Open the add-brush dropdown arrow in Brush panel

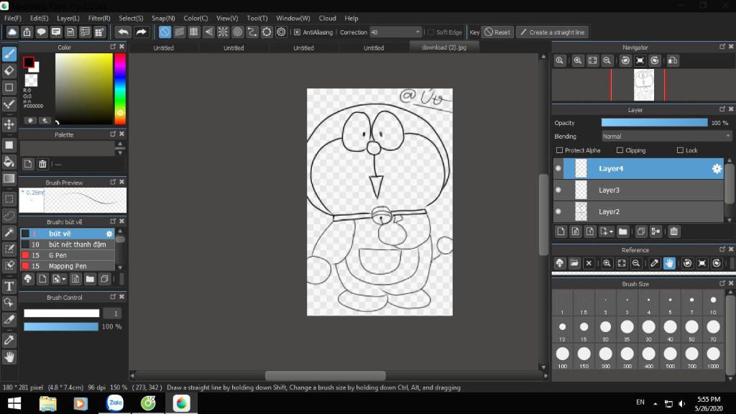click(64, 279)
